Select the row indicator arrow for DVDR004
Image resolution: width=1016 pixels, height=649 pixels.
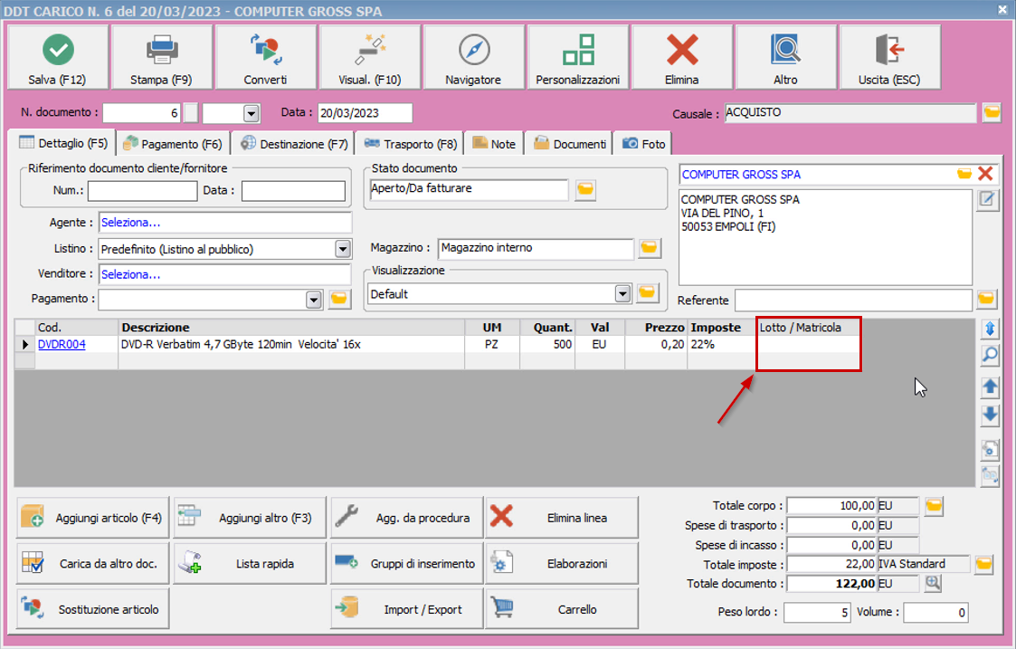(x=24, y=344)
